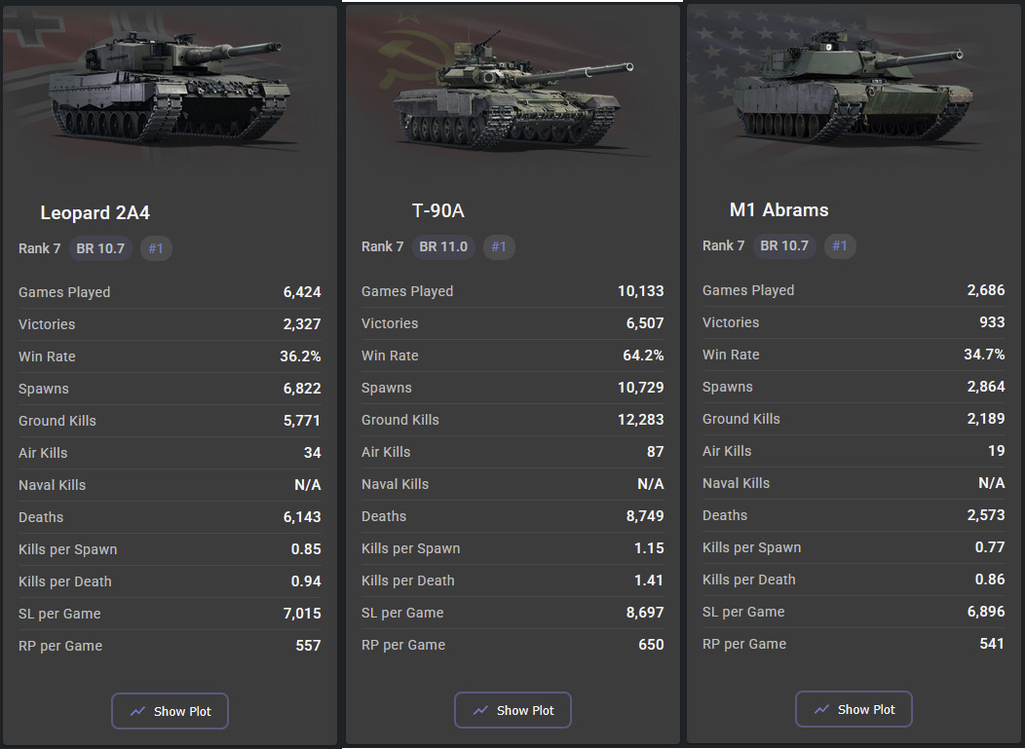This screenshot has width=1025, height=749.
Task: Click the chart icon in Leopard 2A4's Show Plot
Action: pyautogui.click(x=137, y=711)
